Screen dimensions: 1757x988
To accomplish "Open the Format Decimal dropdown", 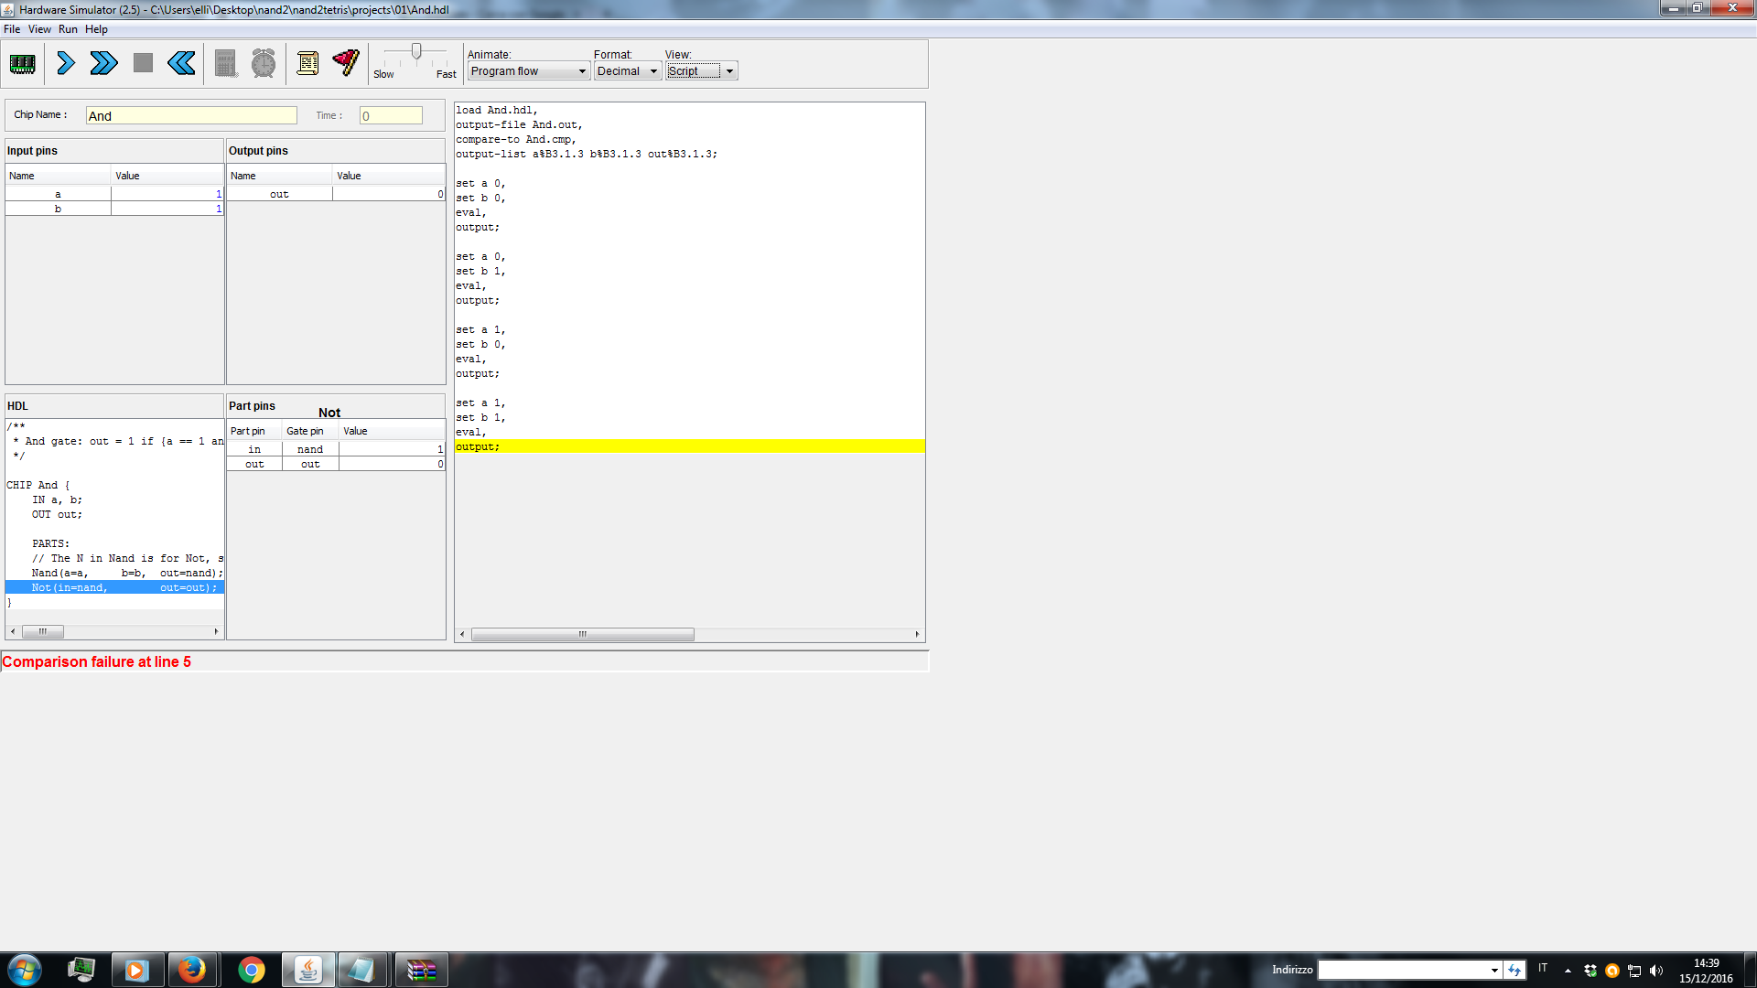I will pos(628,71).
